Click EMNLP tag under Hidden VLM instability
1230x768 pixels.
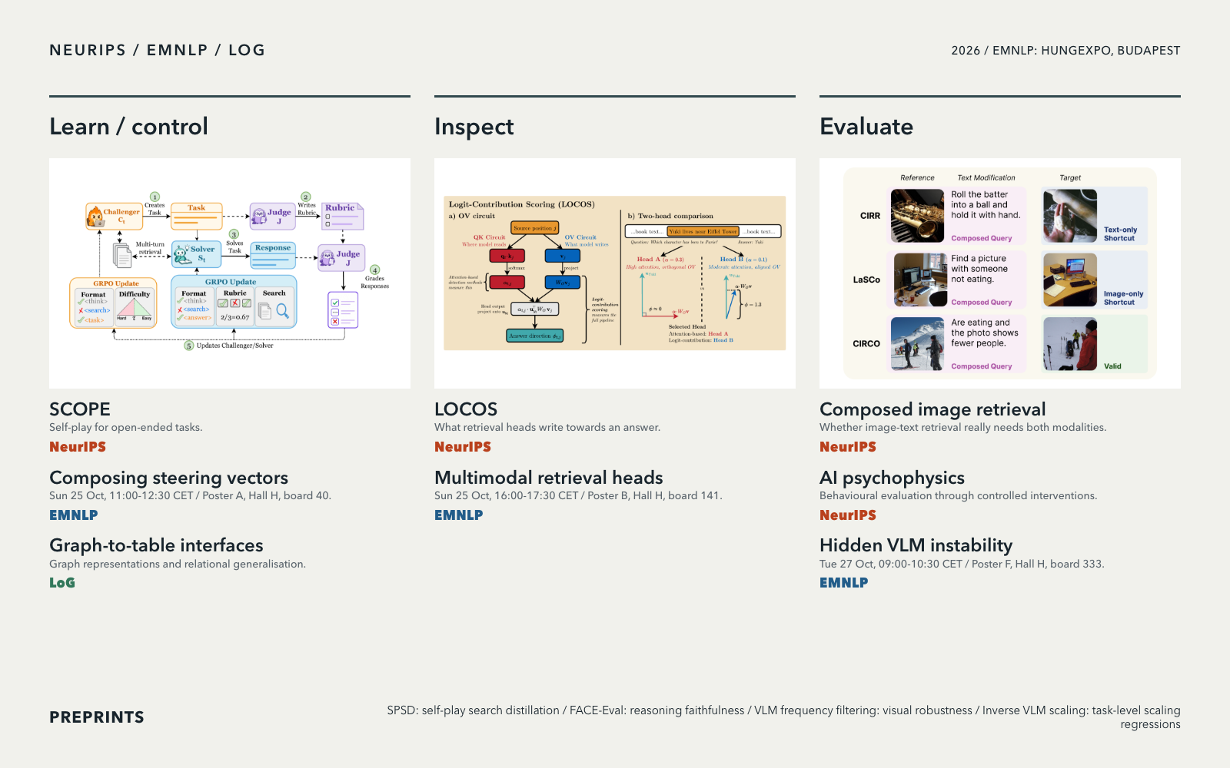pyautogui.click(x=844, y=583)
